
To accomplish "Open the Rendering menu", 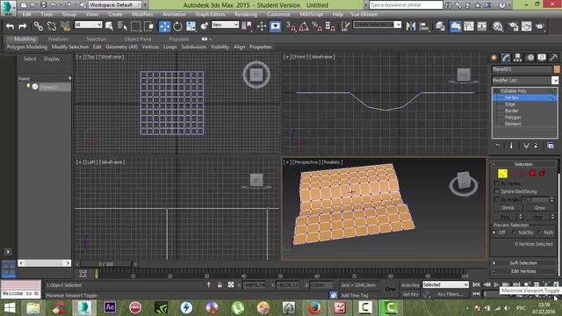I will coord(246,14).
